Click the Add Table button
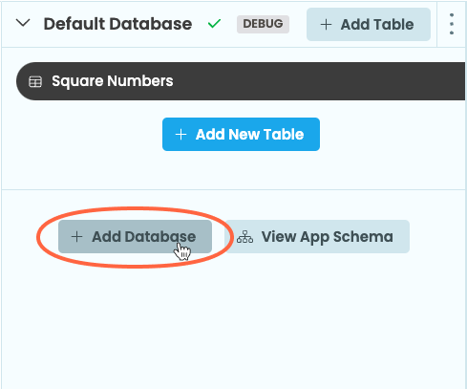The height and width of the screenshot is (389, 467). click(369, 25)
